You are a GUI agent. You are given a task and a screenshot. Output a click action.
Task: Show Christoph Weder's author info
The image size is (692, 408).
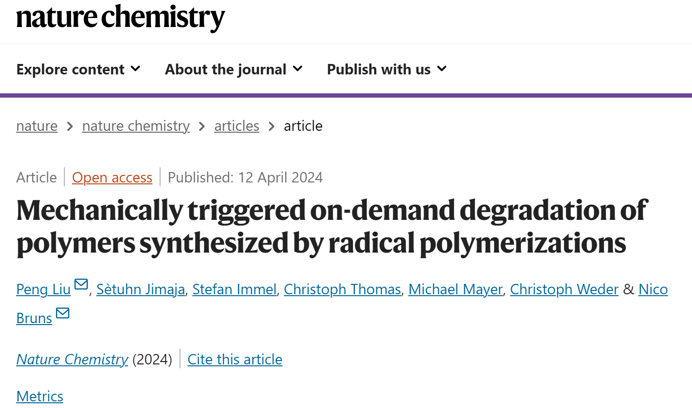point(564,289)
